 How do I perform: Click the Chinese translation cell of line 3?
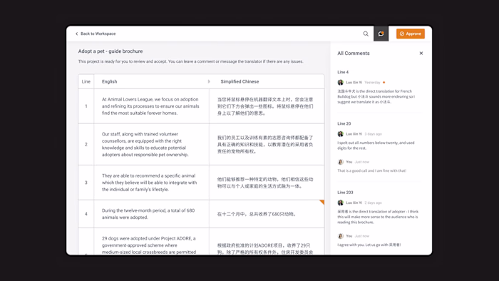(267, 183)
